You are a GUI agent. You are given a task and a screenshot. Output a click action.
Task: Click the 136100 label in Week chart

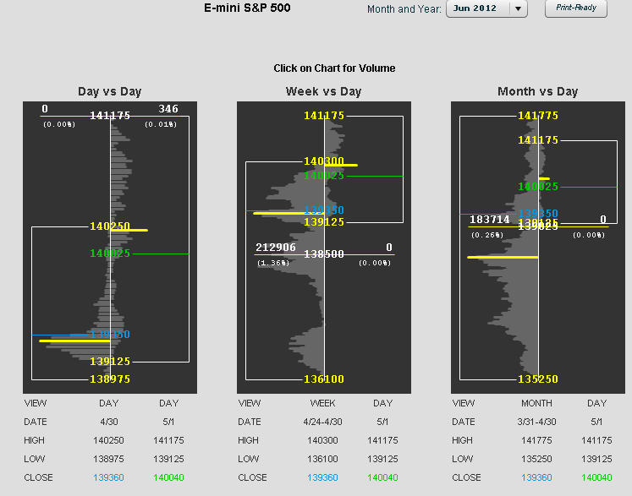click(324, 379)
